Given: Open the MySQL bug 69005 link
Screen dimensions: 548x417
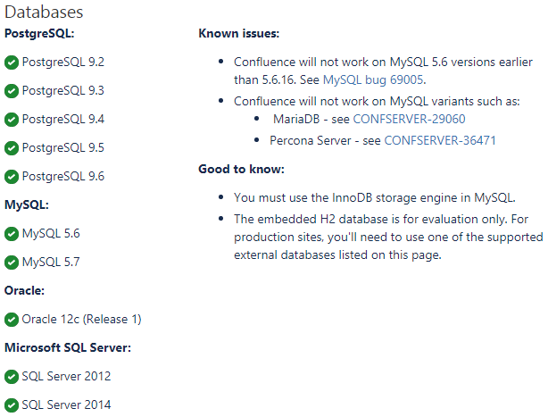Looking at the screenshot, I should point(373,80).
